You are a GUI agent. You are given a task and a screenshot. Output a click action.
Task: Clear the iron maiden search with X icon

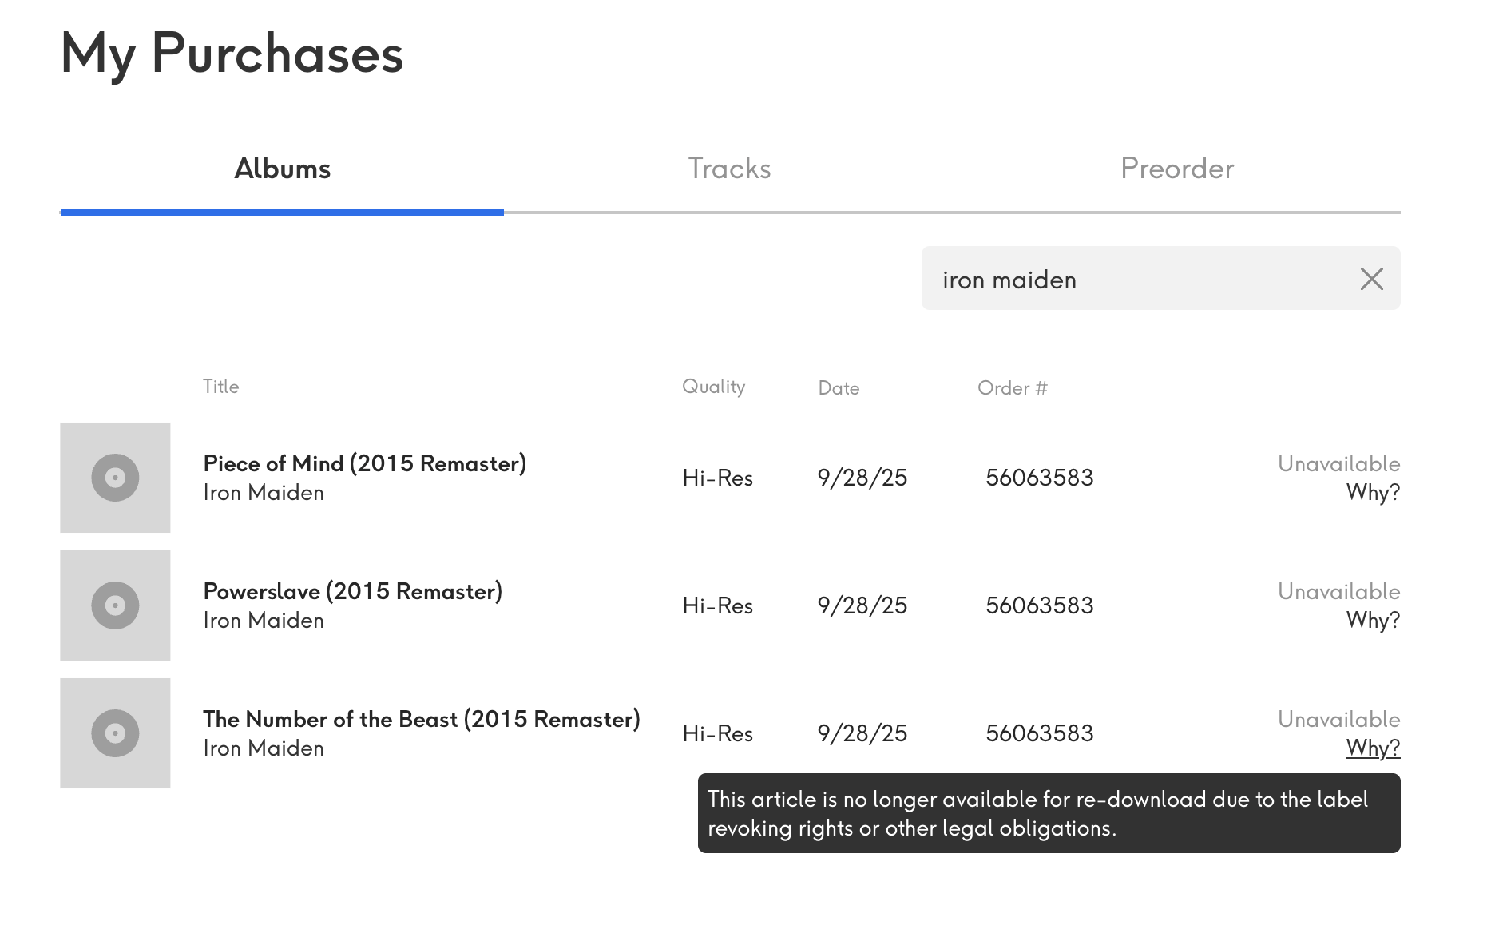pos(1371,279)
